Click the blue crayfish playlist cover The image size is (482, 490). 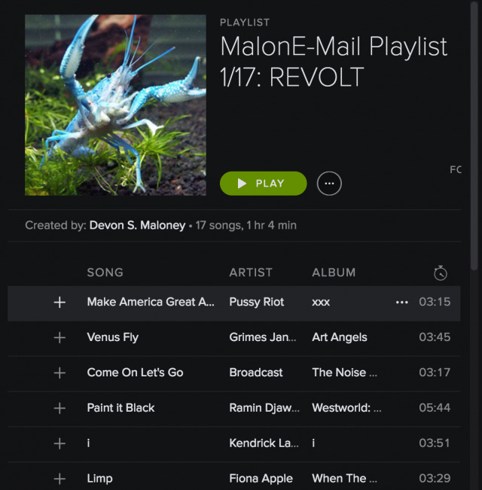tap(115, 105)
